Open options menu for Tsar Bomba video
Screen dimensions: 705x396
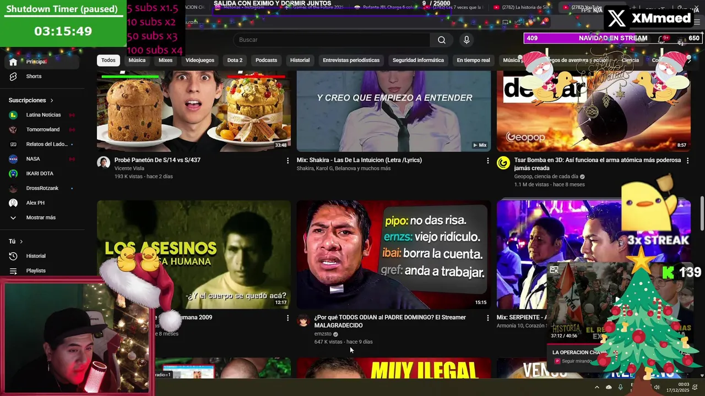[x=687, y=161]
